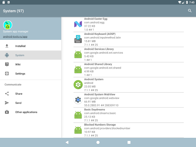This screenshot has width=196, height=147.
Task: Open the Android Services Library entry
Action: (129, 54)
